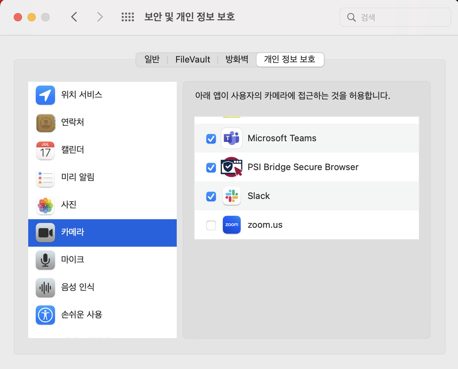The width and height of the screenshot is (458, 369).
Task: Click the Photos flower icon
Action: [x=45, y=205]
